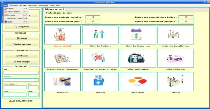The width and height of the screenshot is (210, 109).
Task: Open the Médicaments pills tile
Action: [138, 81]
